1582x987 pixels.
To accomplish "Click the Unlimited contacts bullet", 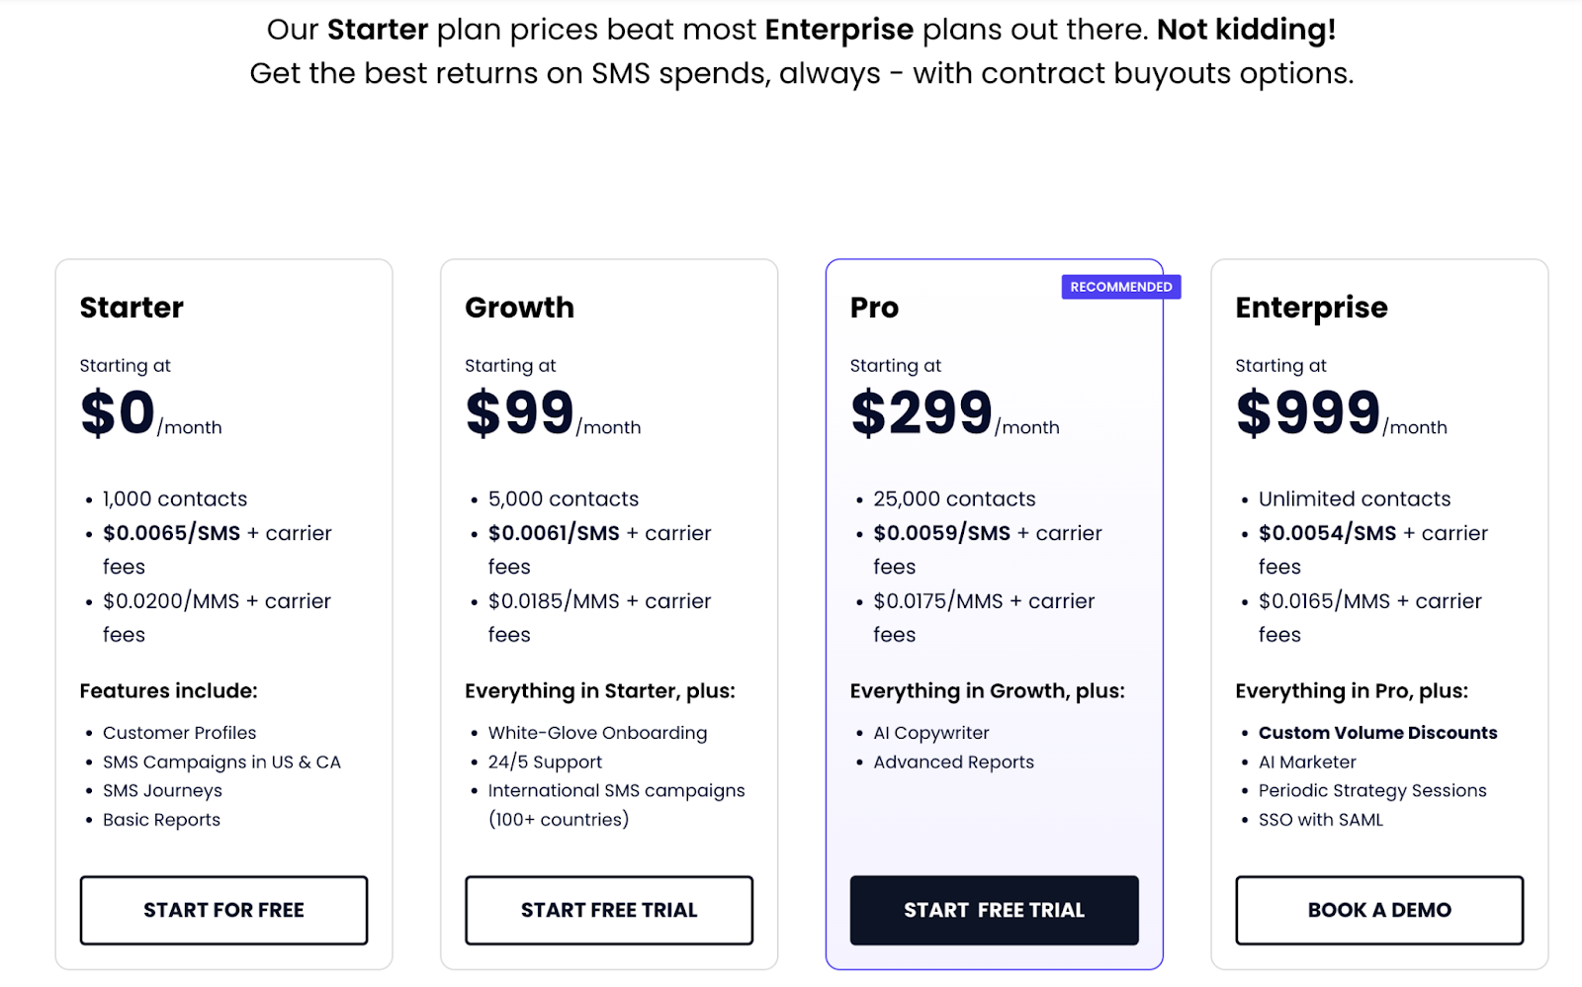I will (1354, 499).
